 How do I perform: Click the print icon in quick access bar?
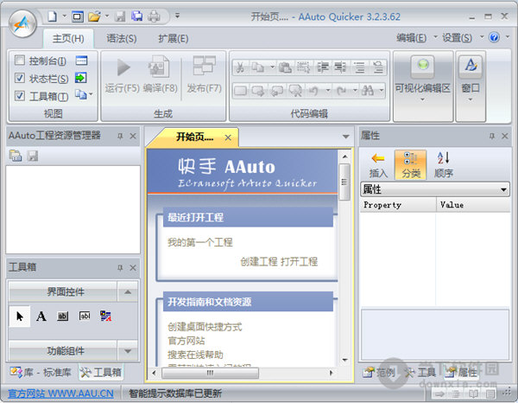tap(154, 16)
